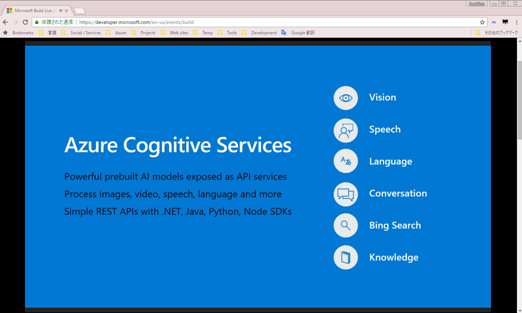
Task: Reload the page with the refresh icon
Action: 25,22
